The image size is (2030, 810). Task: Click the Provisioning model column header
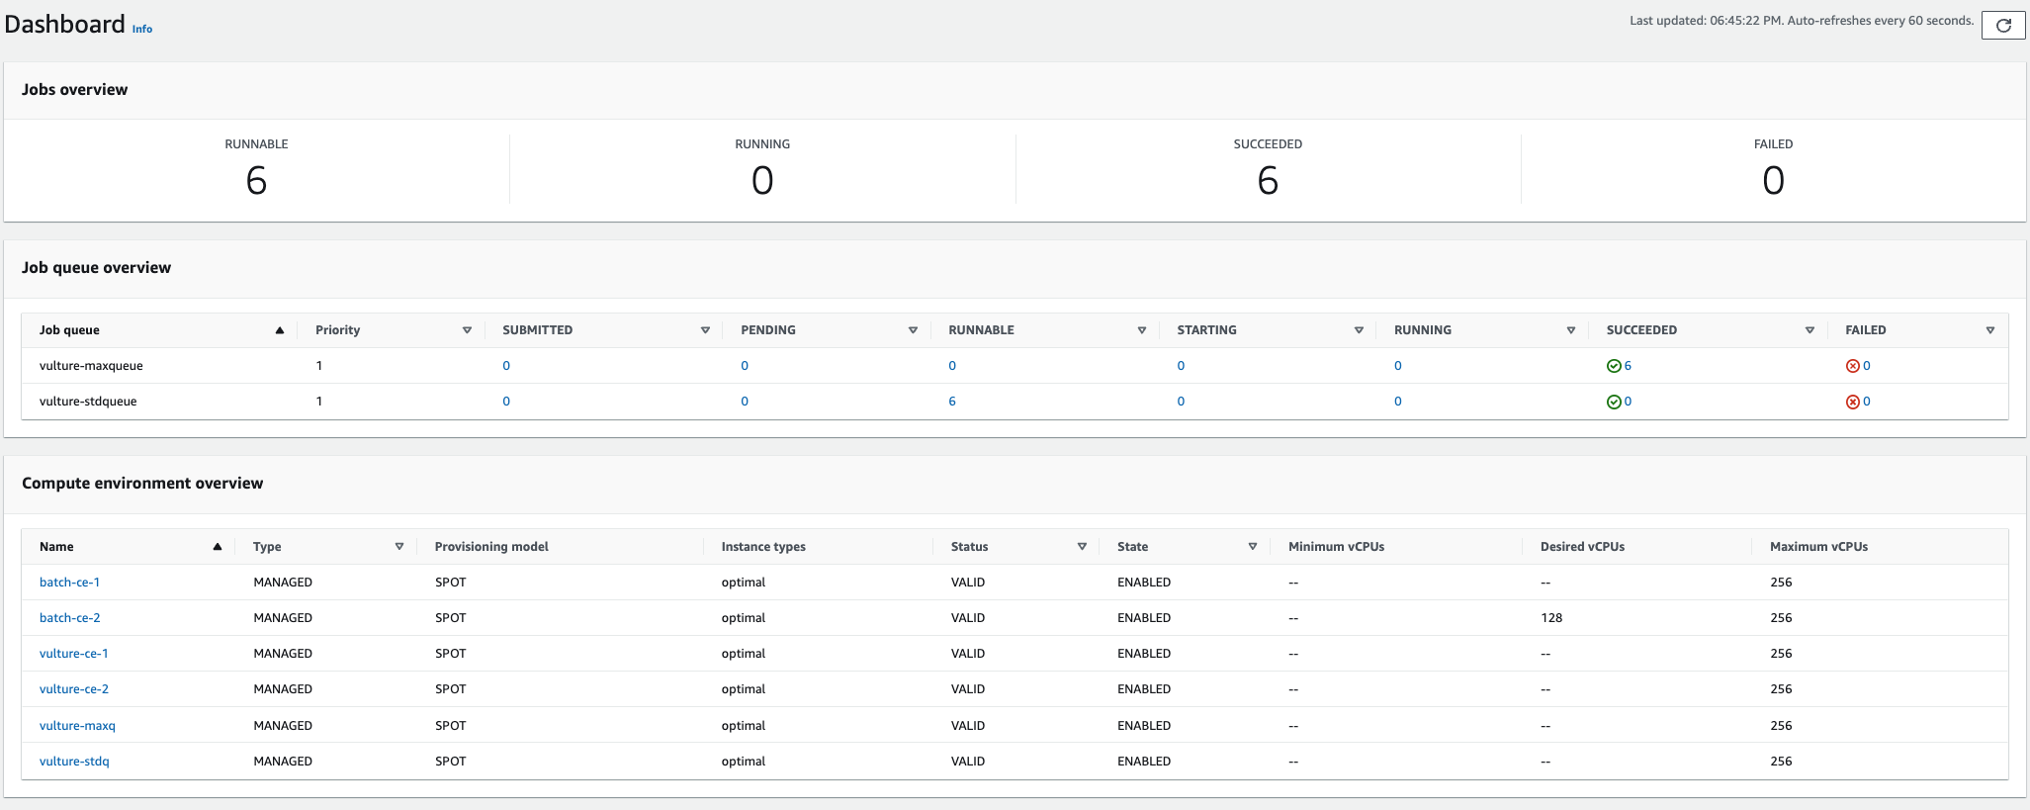point(491,547)
